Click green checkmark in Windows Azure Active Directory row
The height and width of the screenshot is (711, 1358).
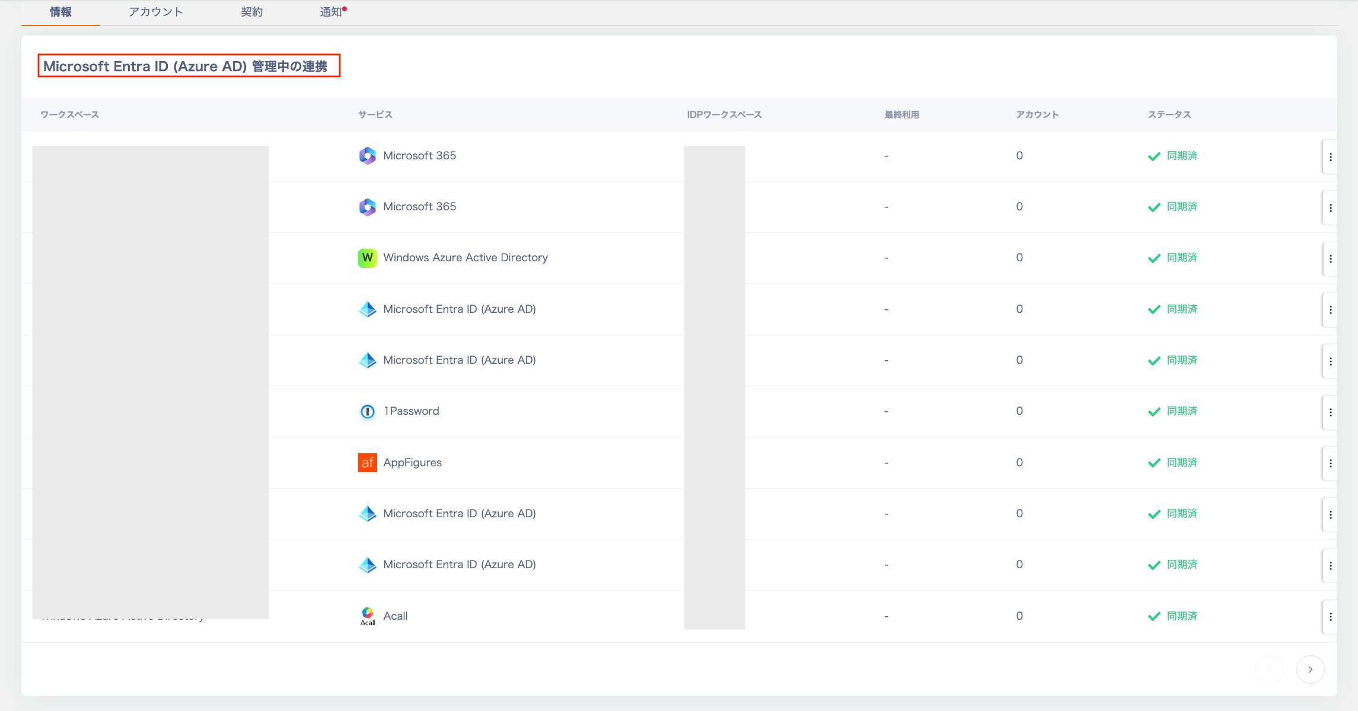[1154, 258]
